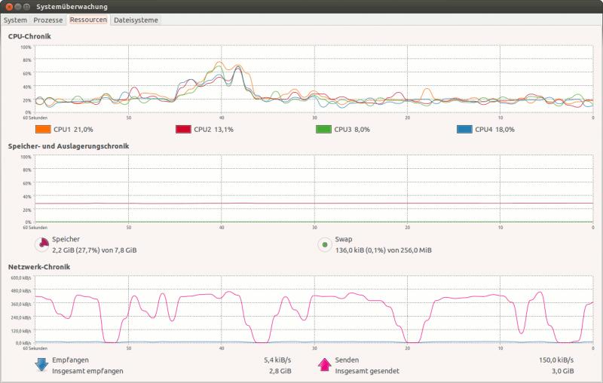This screenshot has height=383, width=603.
Task: Click the memory value 2,2 GiB (27,7%) von 7,8 GiB
Action: (94, 250)
